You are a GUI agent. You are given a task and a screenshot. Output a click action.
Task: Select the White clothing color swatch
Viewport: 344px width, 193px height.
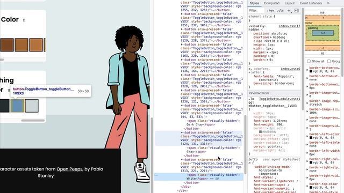pyautogui.click(x=32, y=106)
